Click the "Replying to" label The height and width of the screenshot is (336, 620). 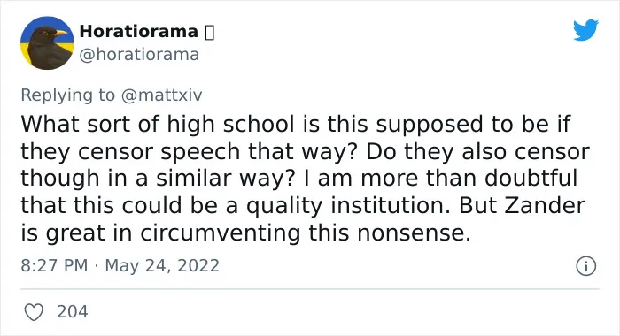click(x=67, y=95)
